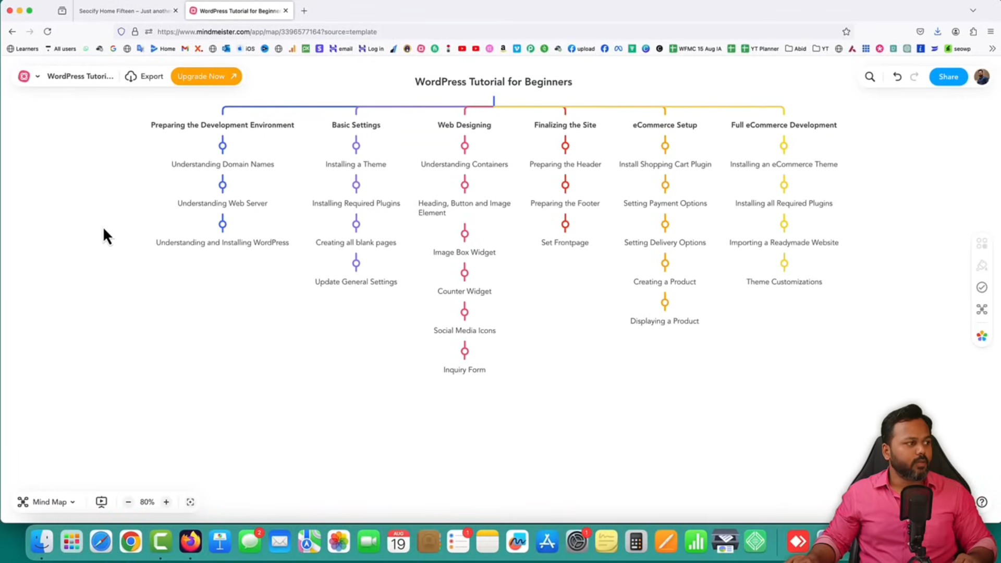
Task: Switch to Seocify Home Fifteen tab
Action: pos(124,10)
